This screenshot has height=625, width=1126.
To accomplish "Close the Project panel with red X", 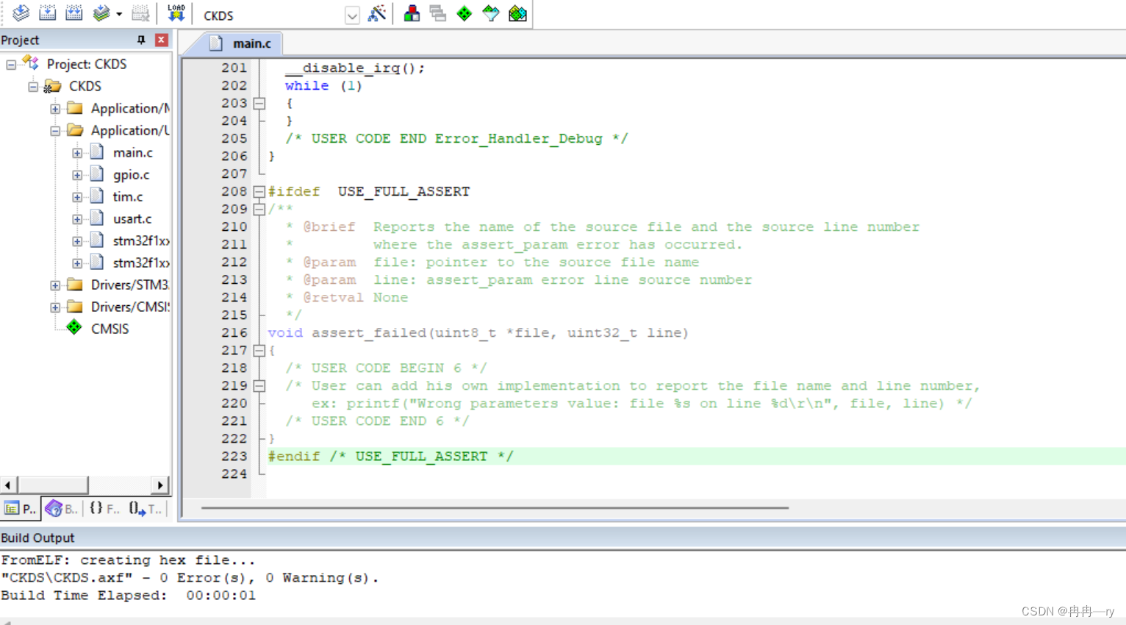I will 161,40.
